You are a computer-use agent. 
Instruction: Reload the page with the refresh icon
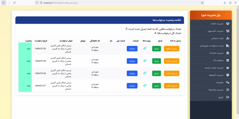click(x=14, y=3)
